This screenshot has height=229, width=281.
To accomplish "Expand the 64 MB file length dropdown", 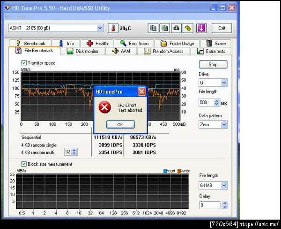I will (x=224, y=185).
